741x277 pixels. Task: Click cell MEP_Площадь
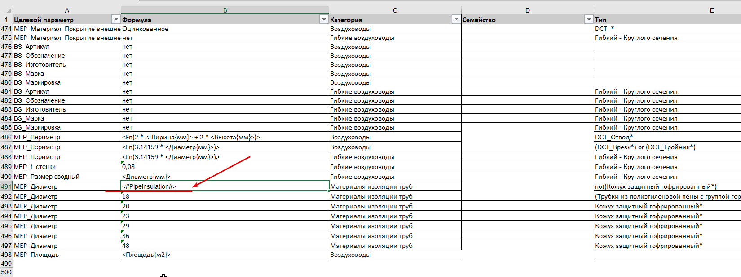point(67,255)
